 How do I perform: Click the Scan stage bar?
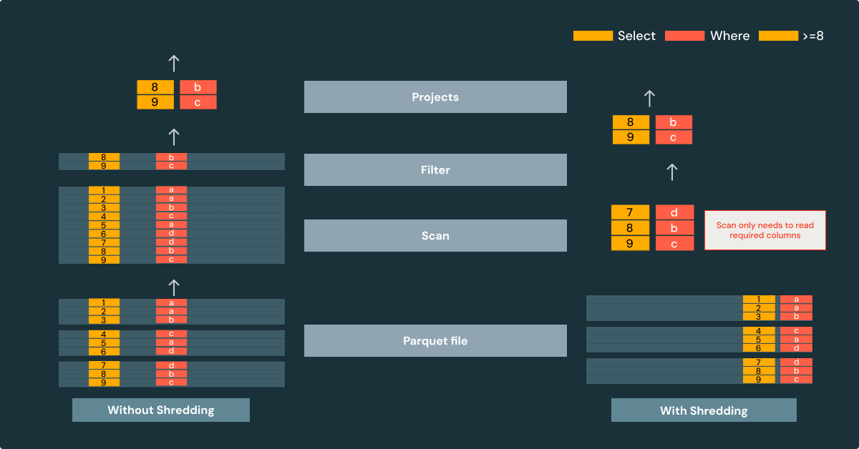click(x=435, y=235)
